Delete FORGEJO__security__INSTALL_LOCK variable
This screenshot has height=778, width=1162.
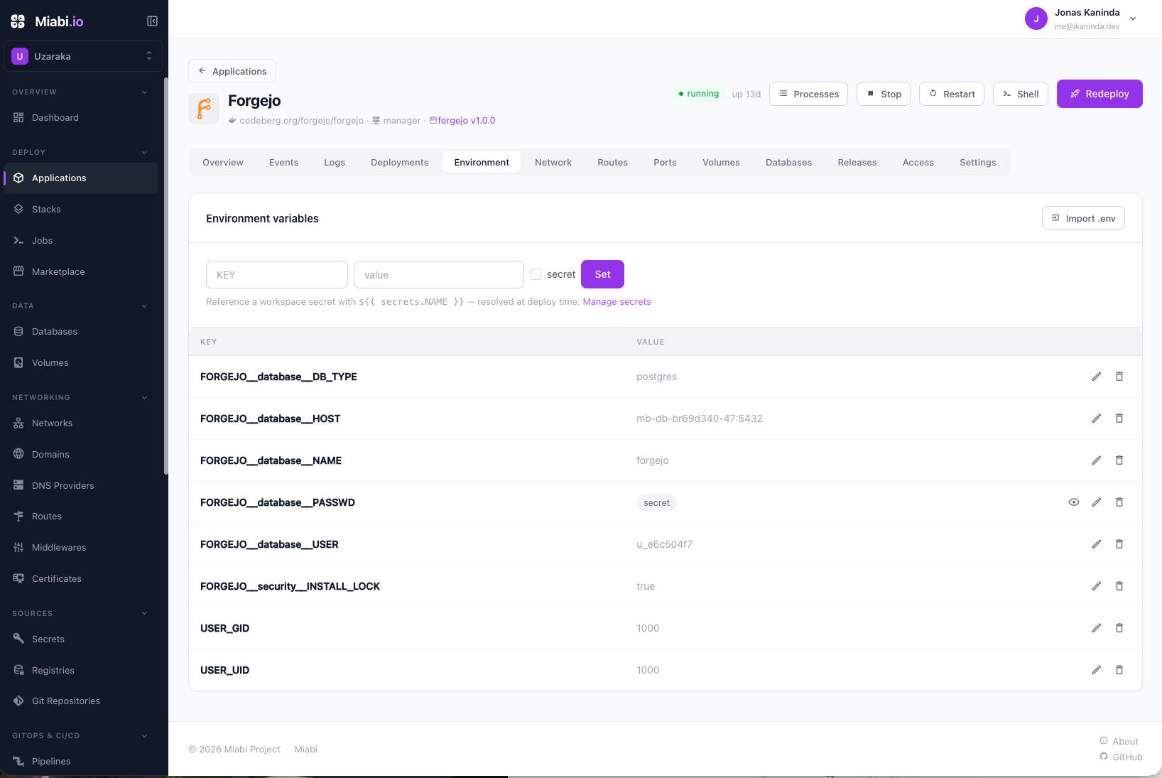1119,586
